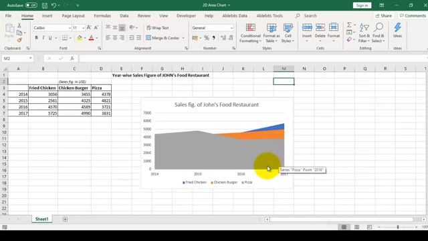Switch to the Page Layout tab
Screen dimensions: 428x241
73,16
